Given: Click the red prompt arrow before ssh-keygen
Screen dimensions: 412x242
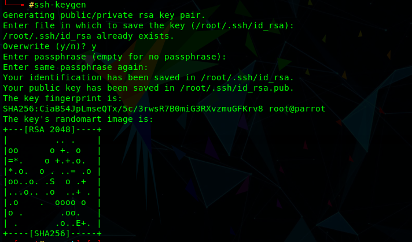Looking at the screenshot, I should [x=14, y=3].
